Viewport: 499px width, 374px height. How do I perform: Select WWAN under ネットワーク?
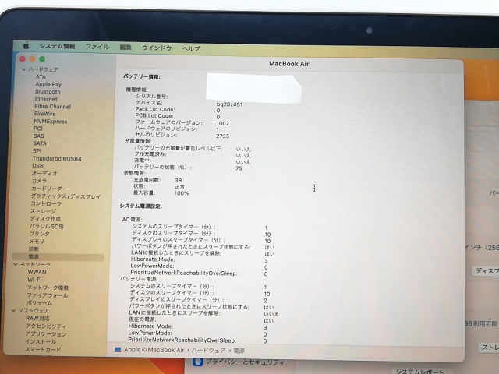(x=37, y=272)
